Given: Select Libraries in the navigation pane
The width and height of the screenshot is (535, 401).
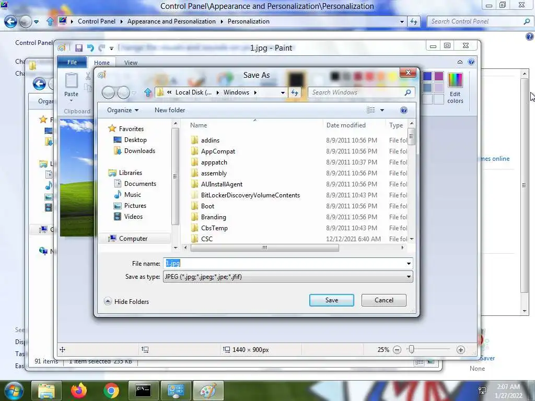Looking at the screenshot, I should tap(130, 172).
